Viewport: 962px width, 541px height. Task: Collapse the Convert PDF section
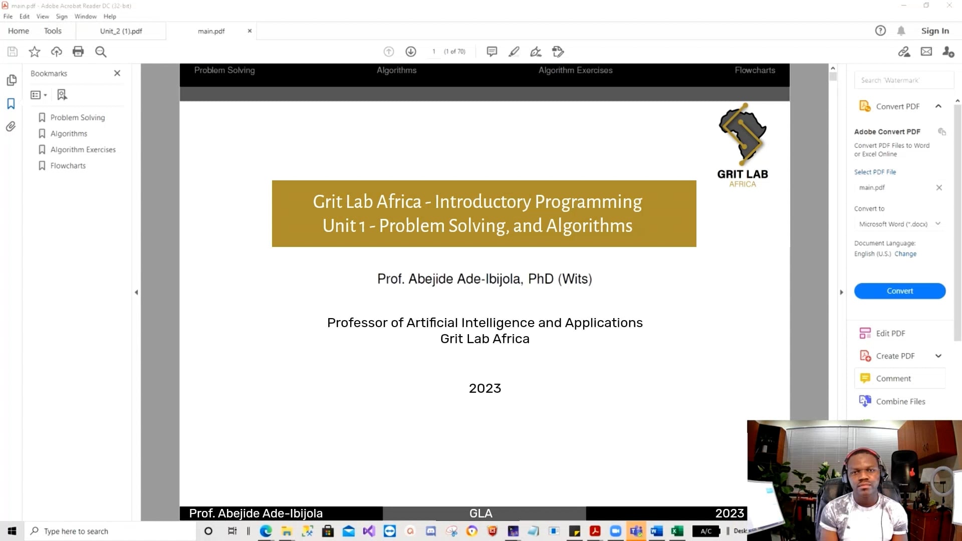tap(938, 106)
